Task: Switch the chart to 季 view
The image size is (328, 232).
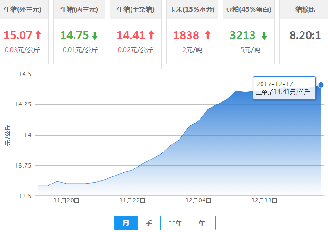Action: [x=149, y=223]
